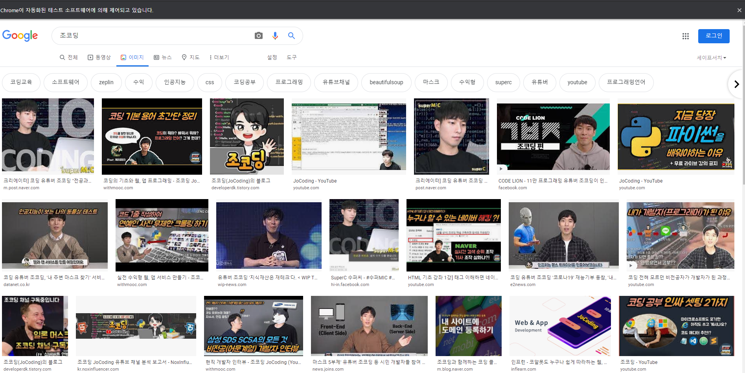Screen dimensions: 745x373
Task: Open the 인공지능이 보는 나의 동물상 테스트 image
Action: (55, 235)
